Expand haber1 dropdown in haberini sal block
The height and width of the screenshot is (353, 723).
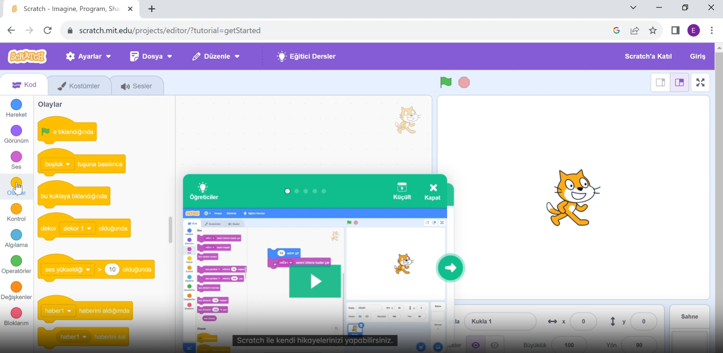tap(74, 337)
